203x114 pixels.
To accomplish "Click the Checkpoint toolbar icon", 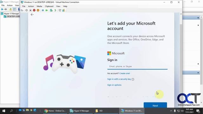I will pyautogui.click(x=51, y=10).
